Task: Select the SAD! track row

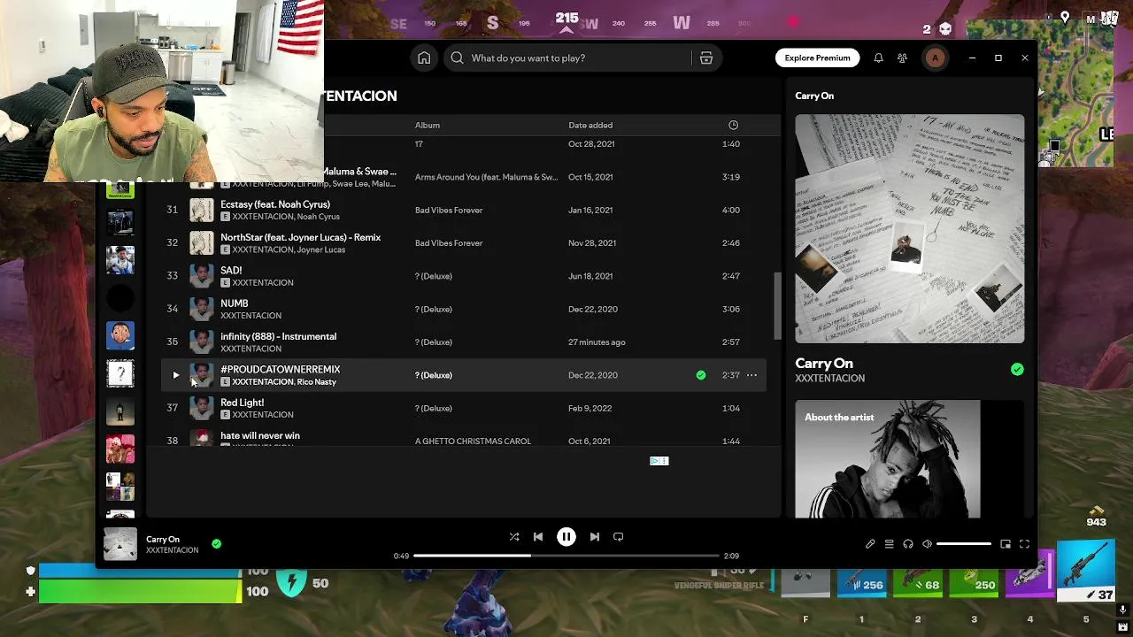Action: click(465, 276)
